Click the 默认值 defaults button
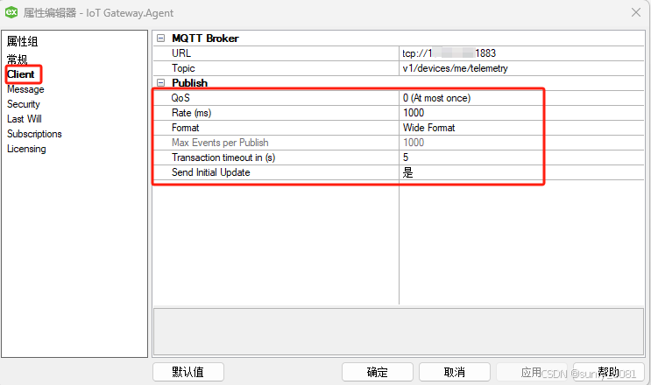651x385 pixels. [x=188, y=372]
